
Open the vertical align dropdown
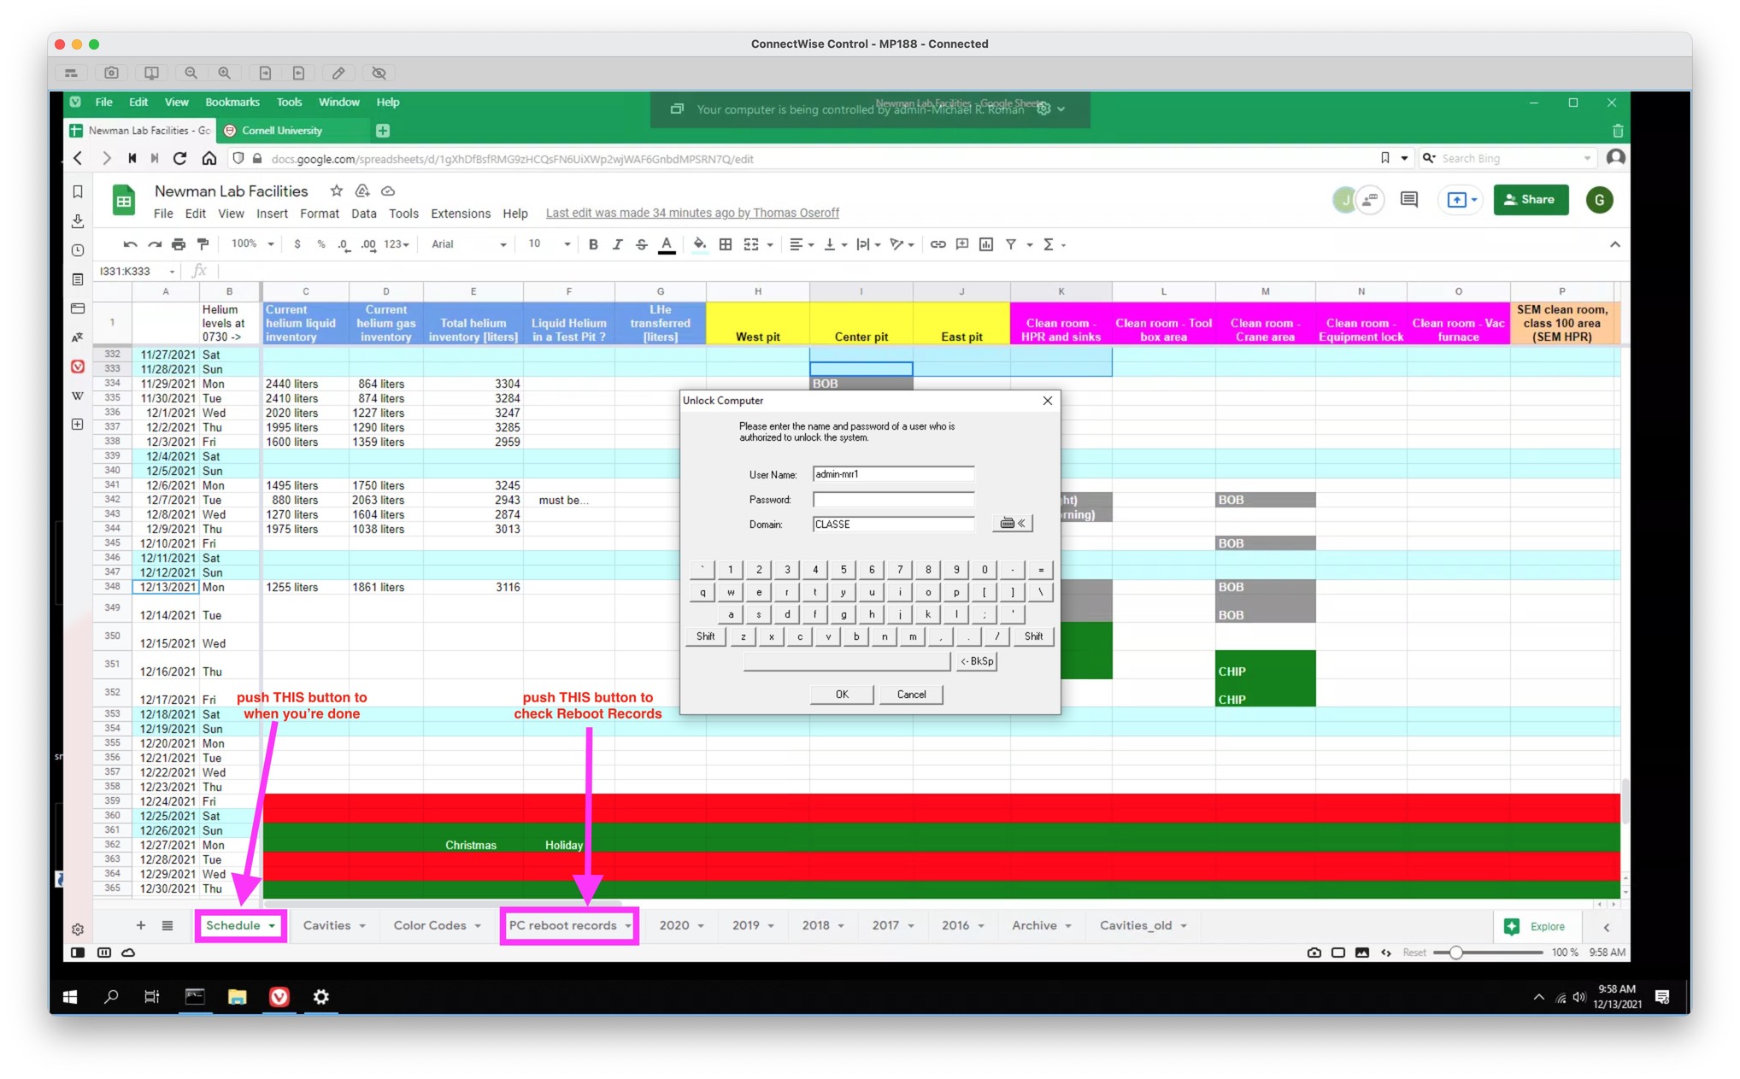click(x=834, y=244)
